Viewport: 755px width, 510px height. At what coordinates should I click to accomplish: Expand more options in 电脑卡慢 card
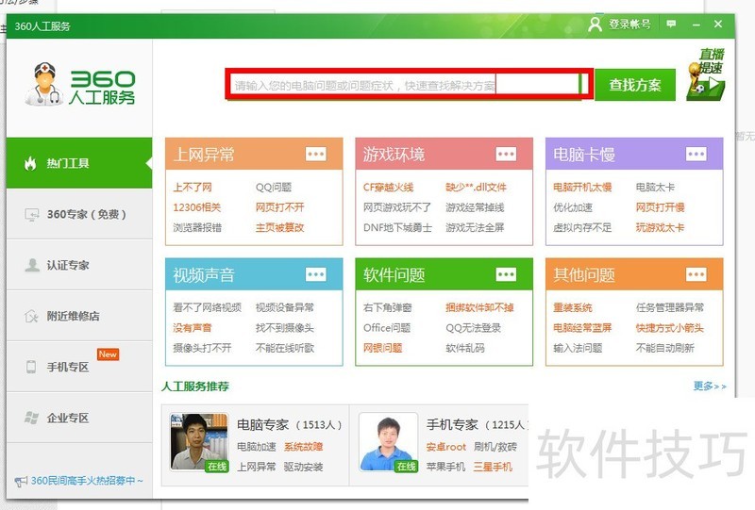[696, 154]
